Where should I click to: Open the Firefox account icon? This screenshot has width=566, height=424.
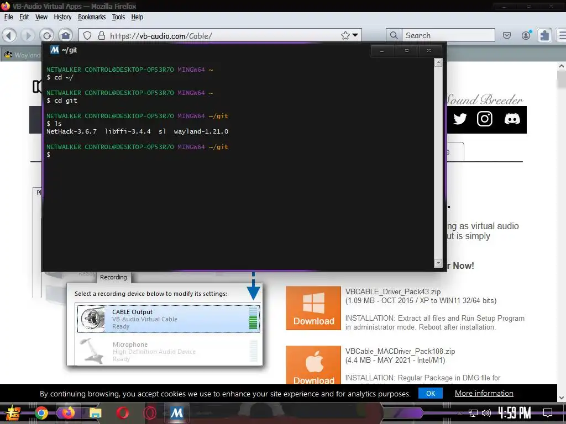[x=526, y=35]
